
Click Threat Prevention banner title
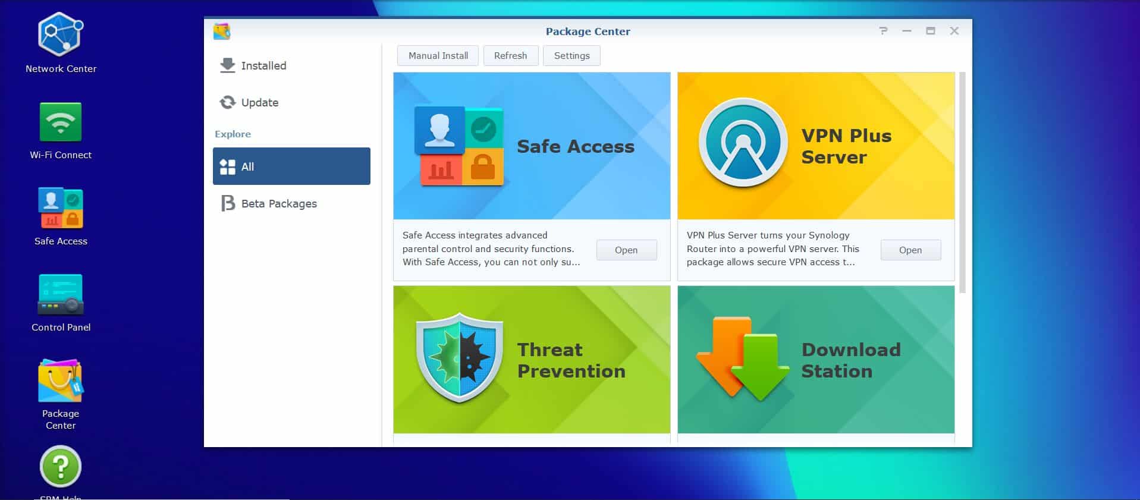571,360
